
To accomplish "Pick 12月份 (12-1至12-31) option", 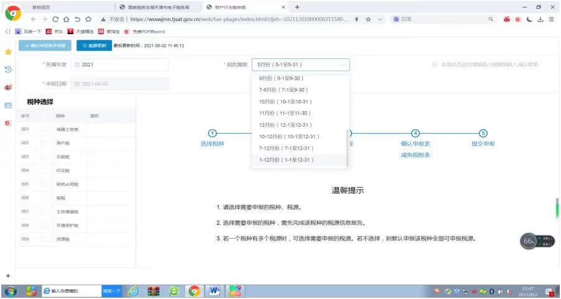I will pyautogui.click(x=299, y=125).
